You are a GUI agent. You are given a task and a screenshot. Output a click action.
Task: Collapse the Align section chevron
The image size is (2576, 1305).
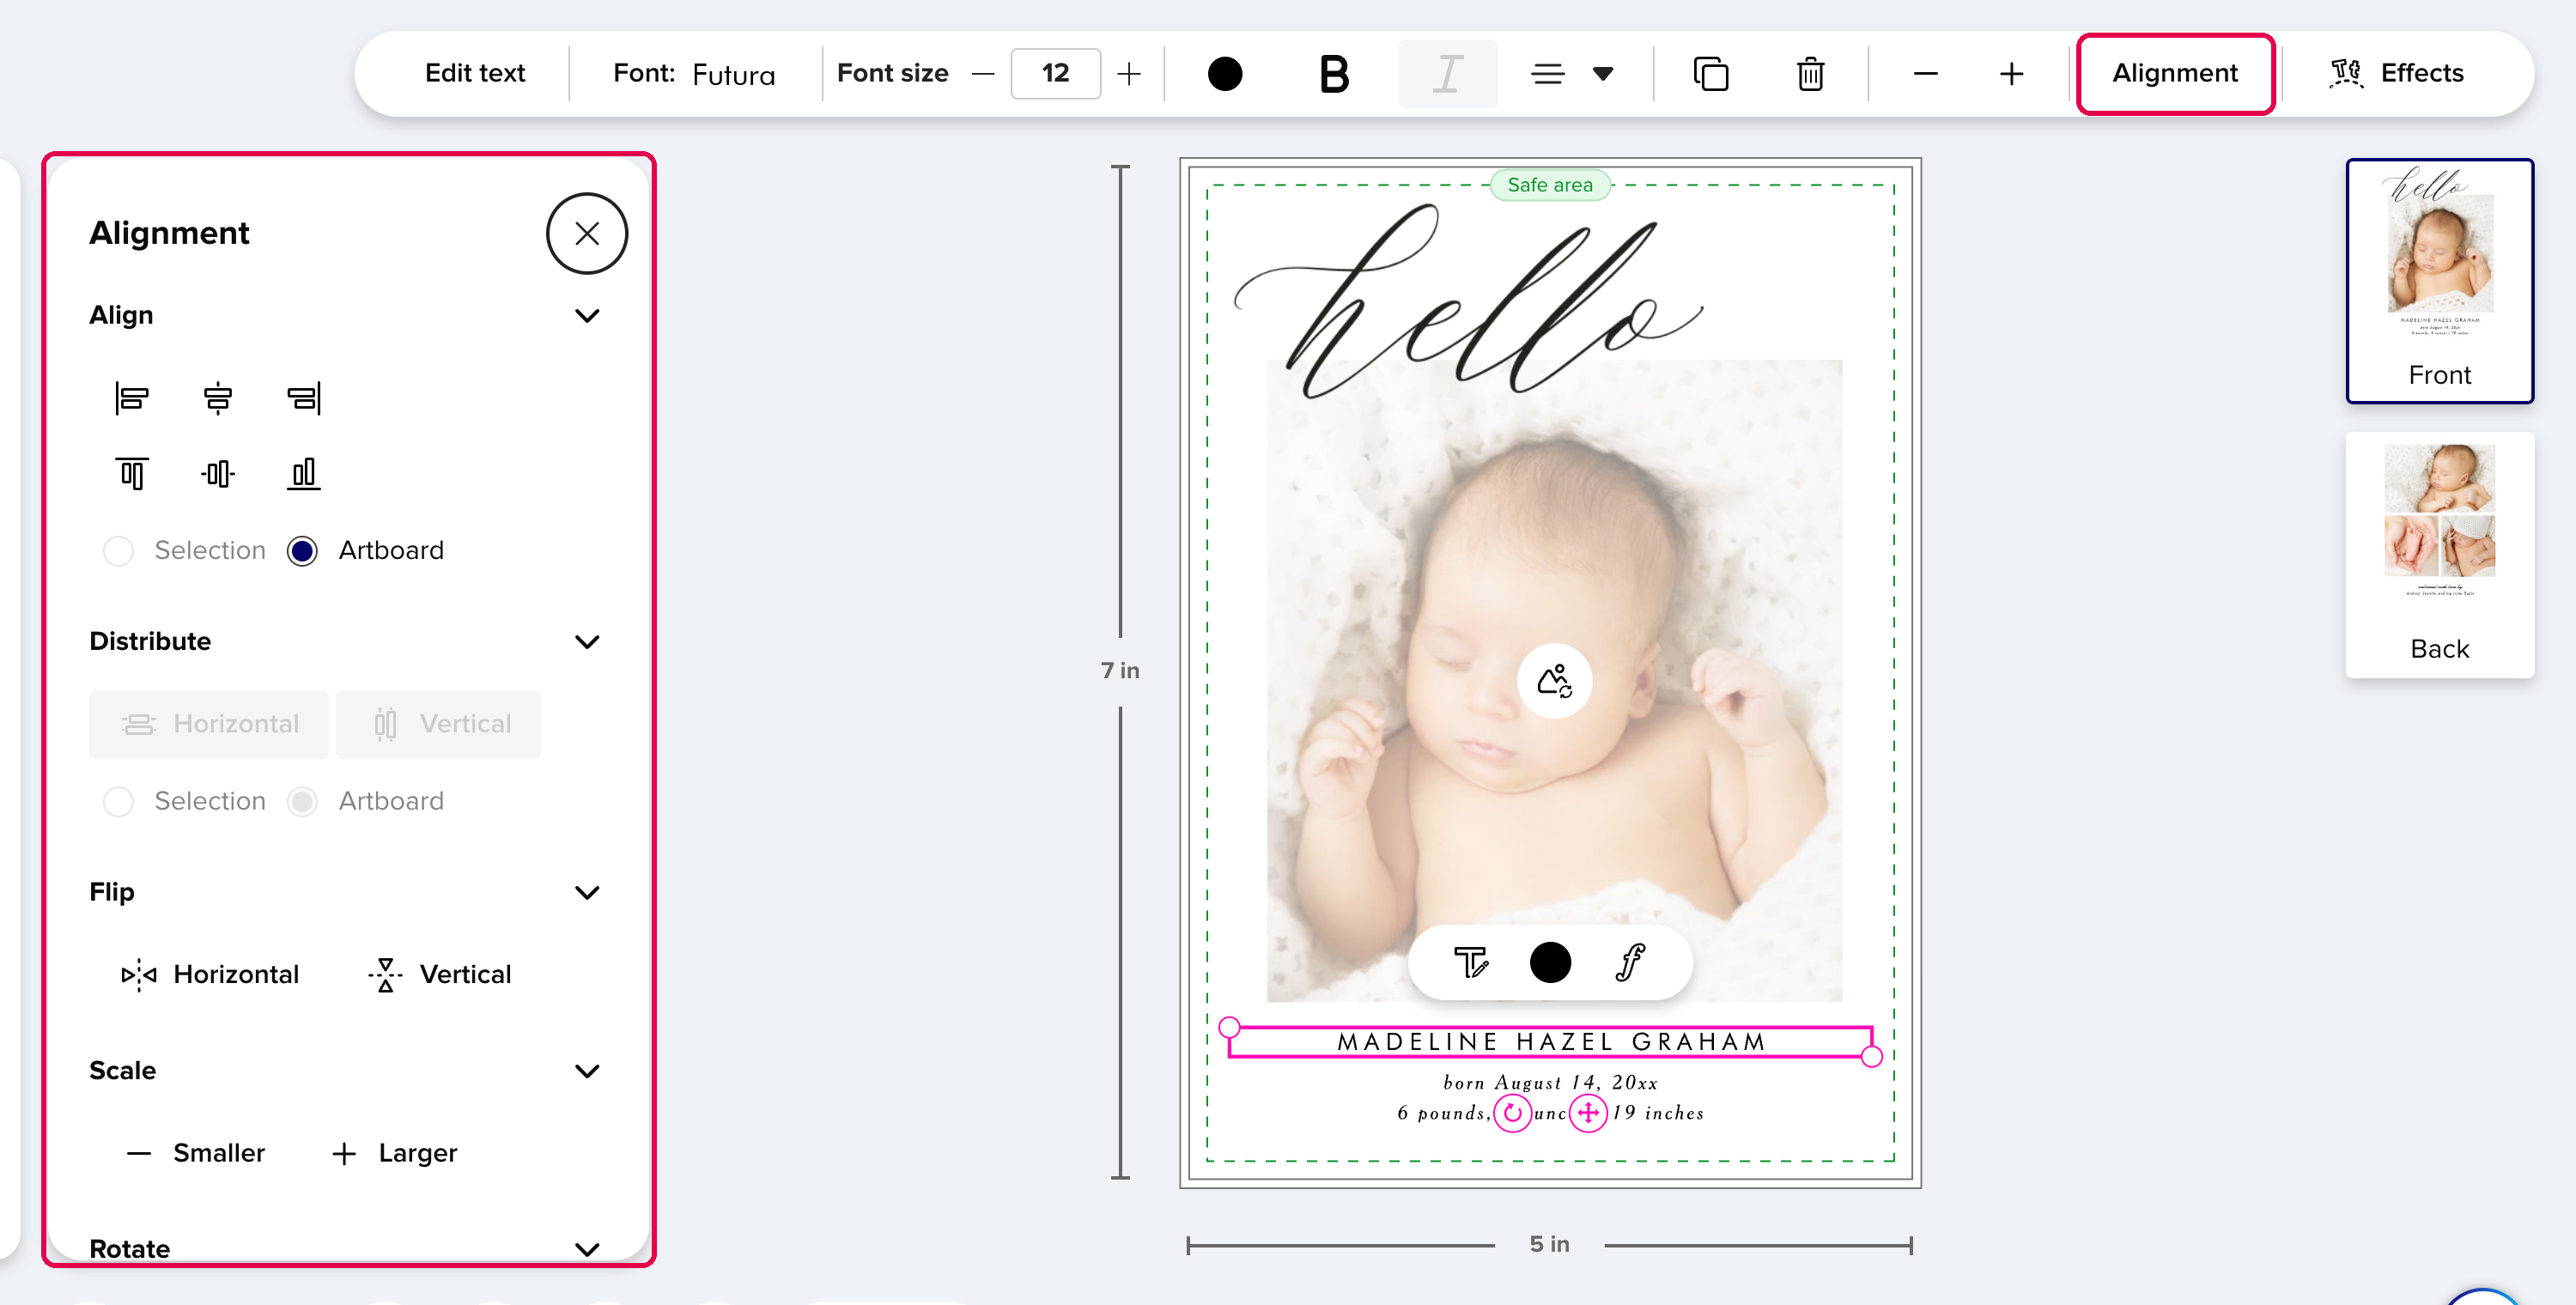[587, 316]
